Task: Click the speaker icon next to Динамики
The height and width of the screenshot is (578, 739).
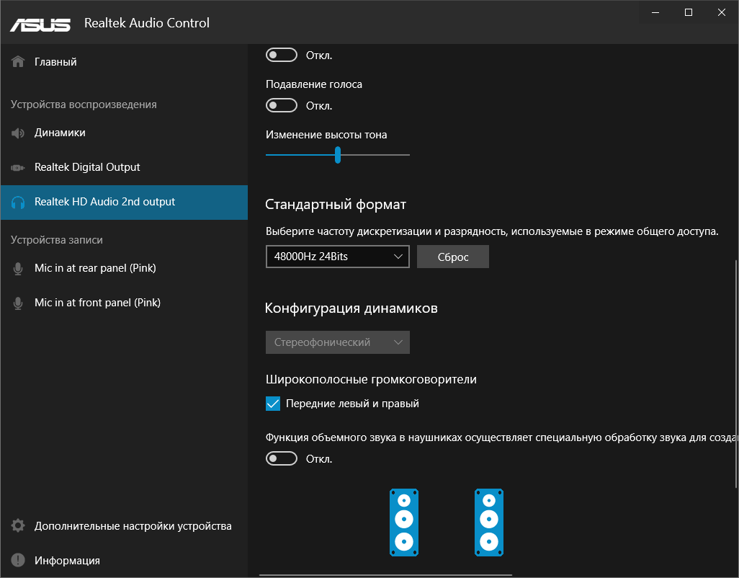Action: tap(19, 133)
